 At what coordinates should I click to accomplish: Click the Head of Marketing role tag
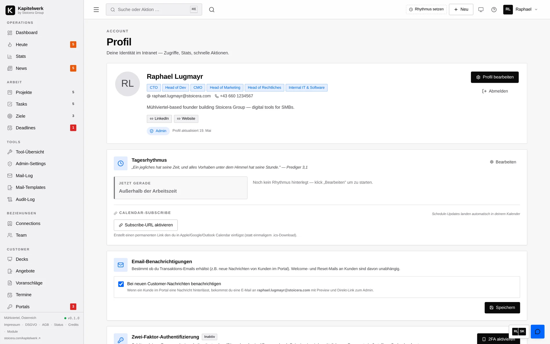coord(225,88)
